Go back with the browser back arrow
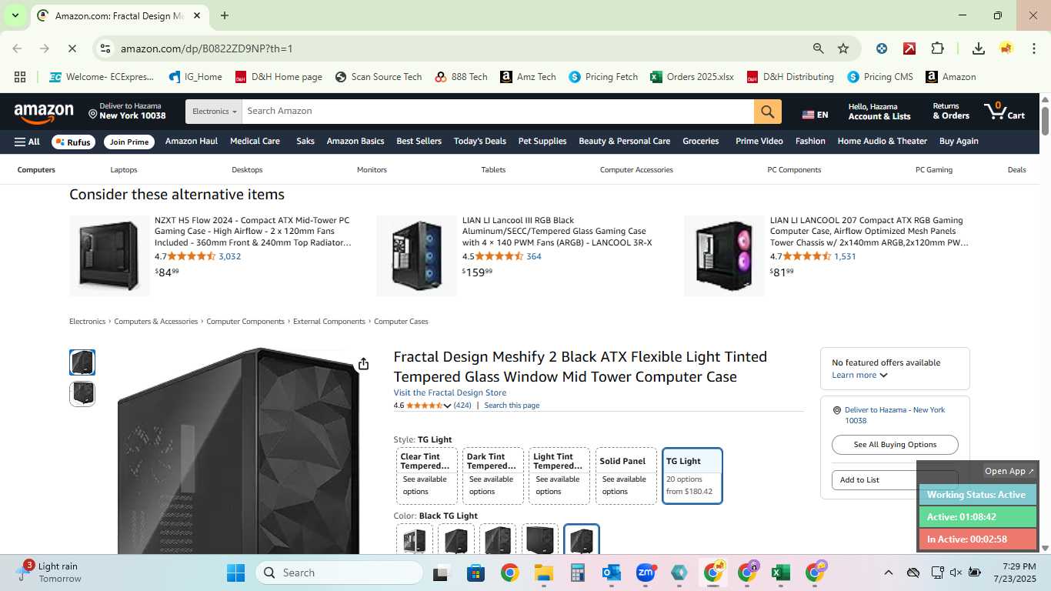Viewport: 1051px width, 591px height. click(x=17, y=48)
